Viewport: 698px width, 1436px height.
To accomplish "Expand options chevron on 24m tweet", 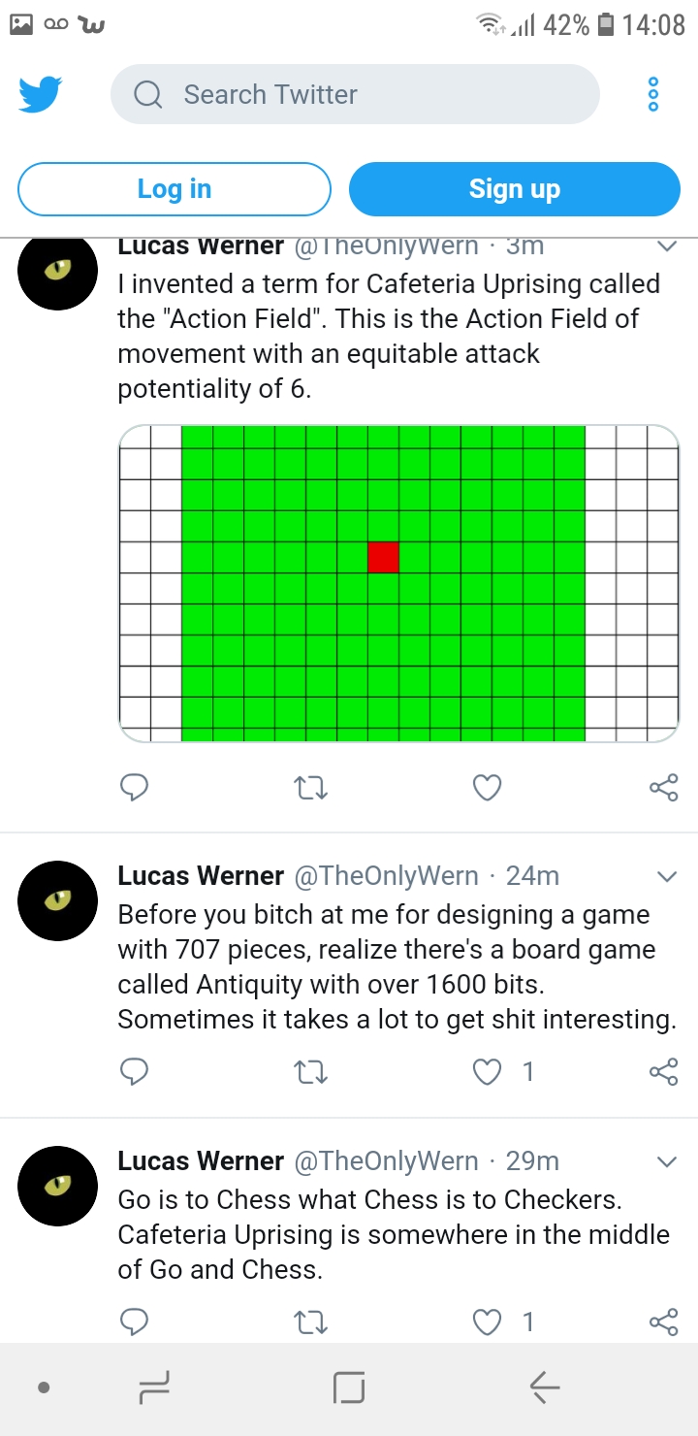I will tap(666, 877).
